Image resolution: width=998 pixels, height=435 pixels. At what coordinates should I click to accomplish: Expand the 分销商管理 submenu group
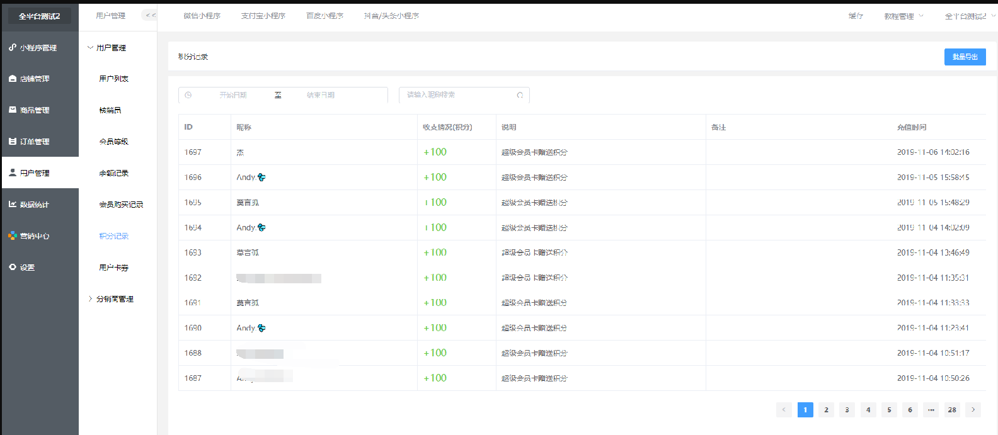[90, 299]
